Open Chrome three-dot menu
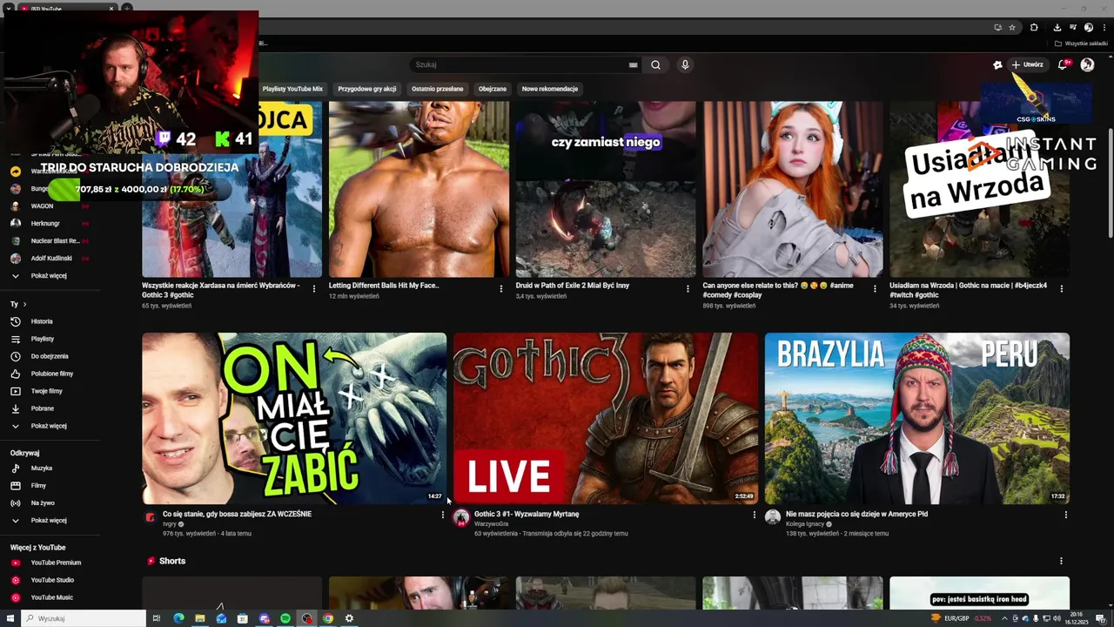This screenshot has width=1114, height=627. pos(1104,27)
